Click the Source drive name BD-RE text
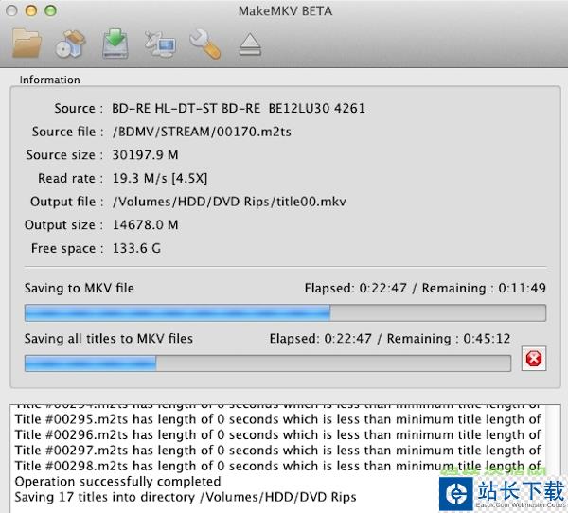The image size is (568, 513). 238,108
